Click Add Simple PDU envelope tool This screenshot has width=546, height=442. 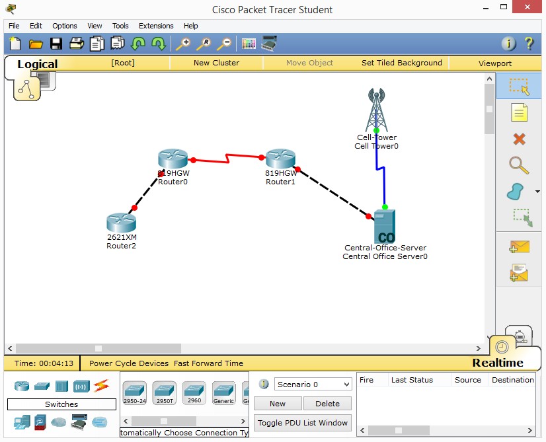tap(519, 245)
